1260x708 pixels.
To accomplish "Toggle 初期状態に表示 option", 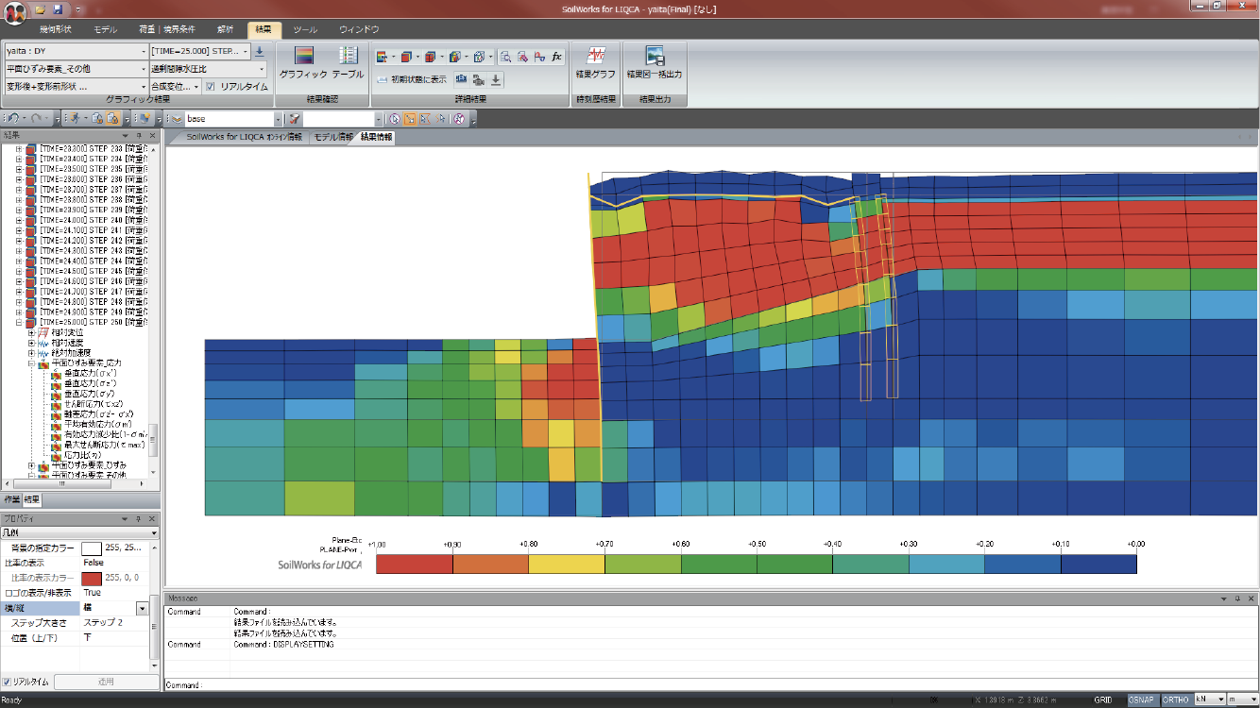I will tap(413, 79).
